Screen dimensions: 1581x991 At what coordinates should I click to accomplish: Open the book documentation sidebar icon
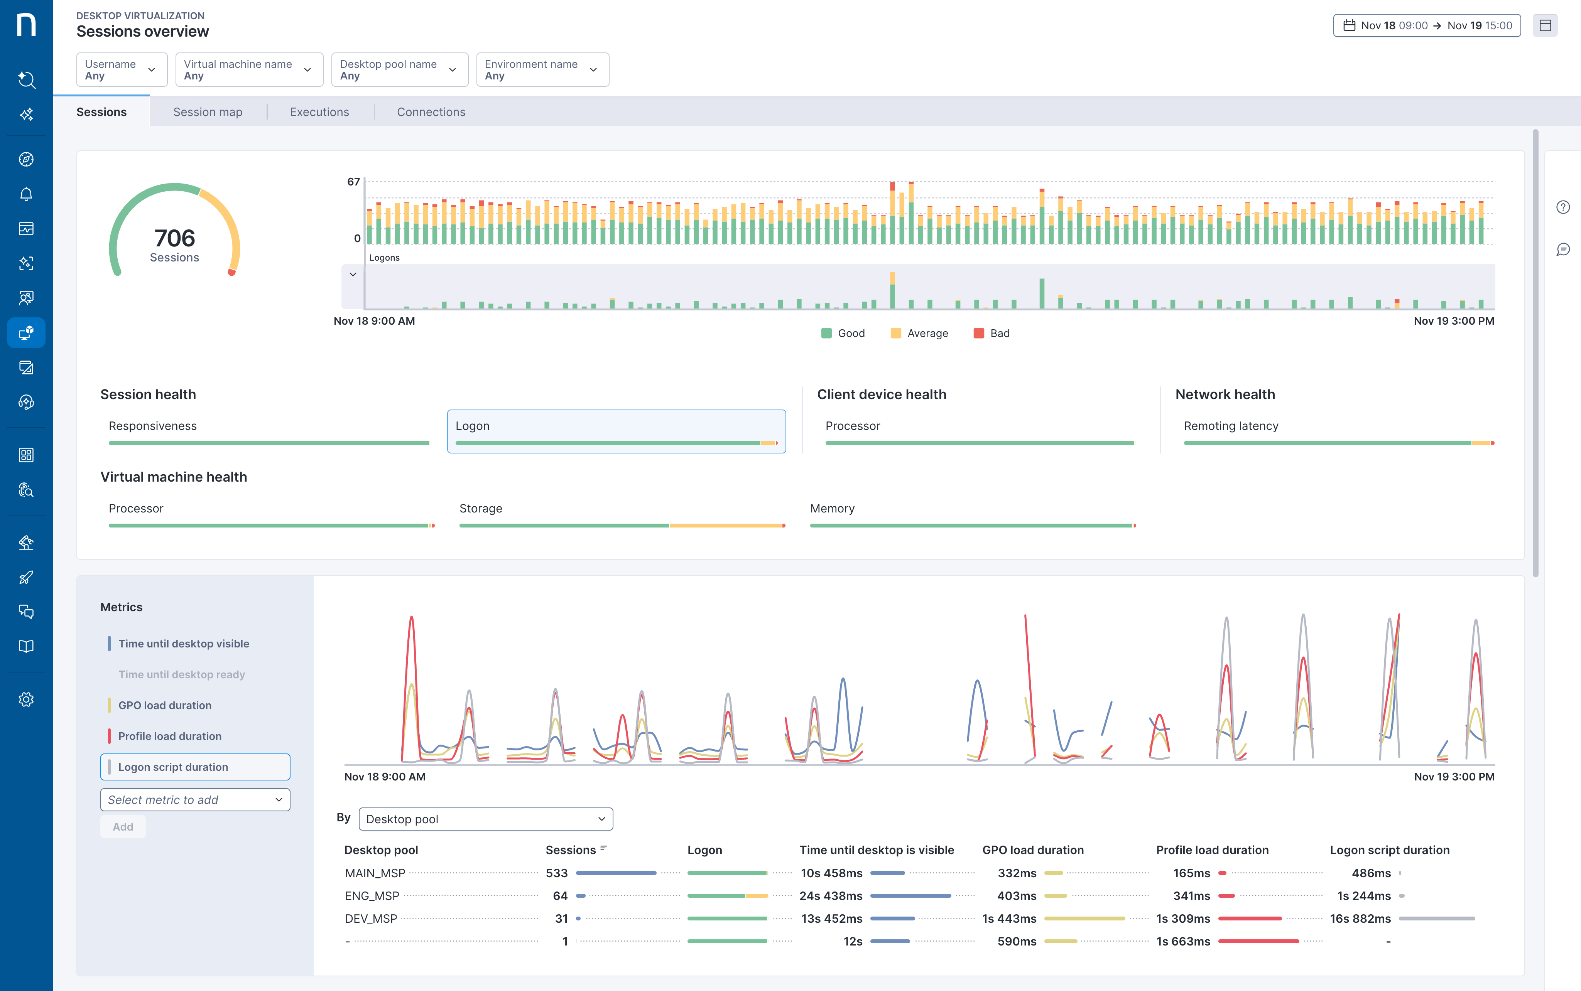pos(26,646)
